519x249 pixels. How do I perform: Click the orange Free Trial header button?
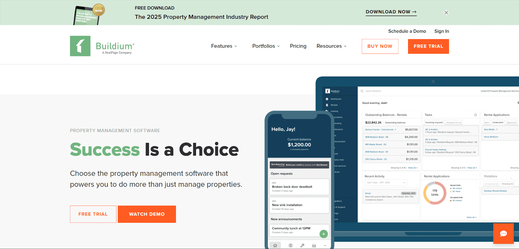tap(428, 46)
